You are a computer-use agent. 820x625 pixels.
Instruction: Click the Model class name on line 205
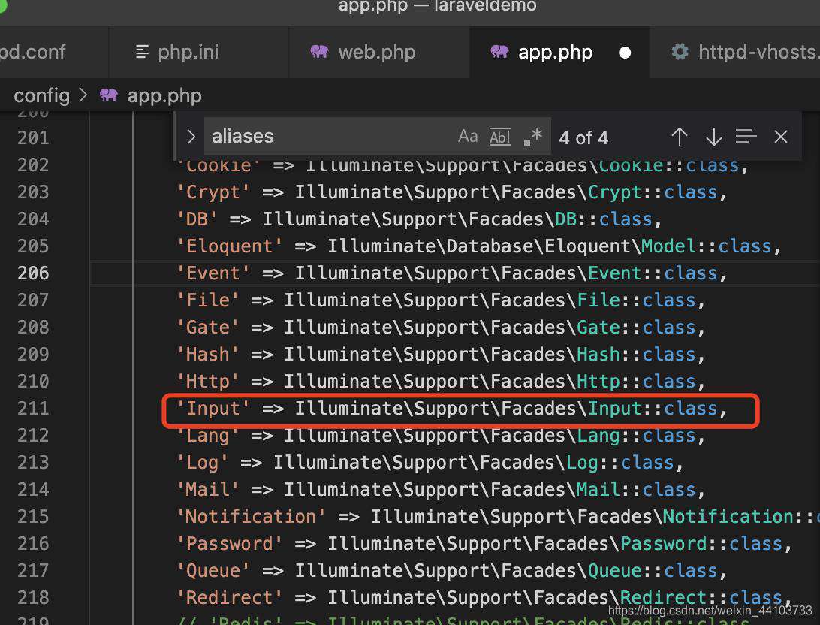(x=668, y=246)
